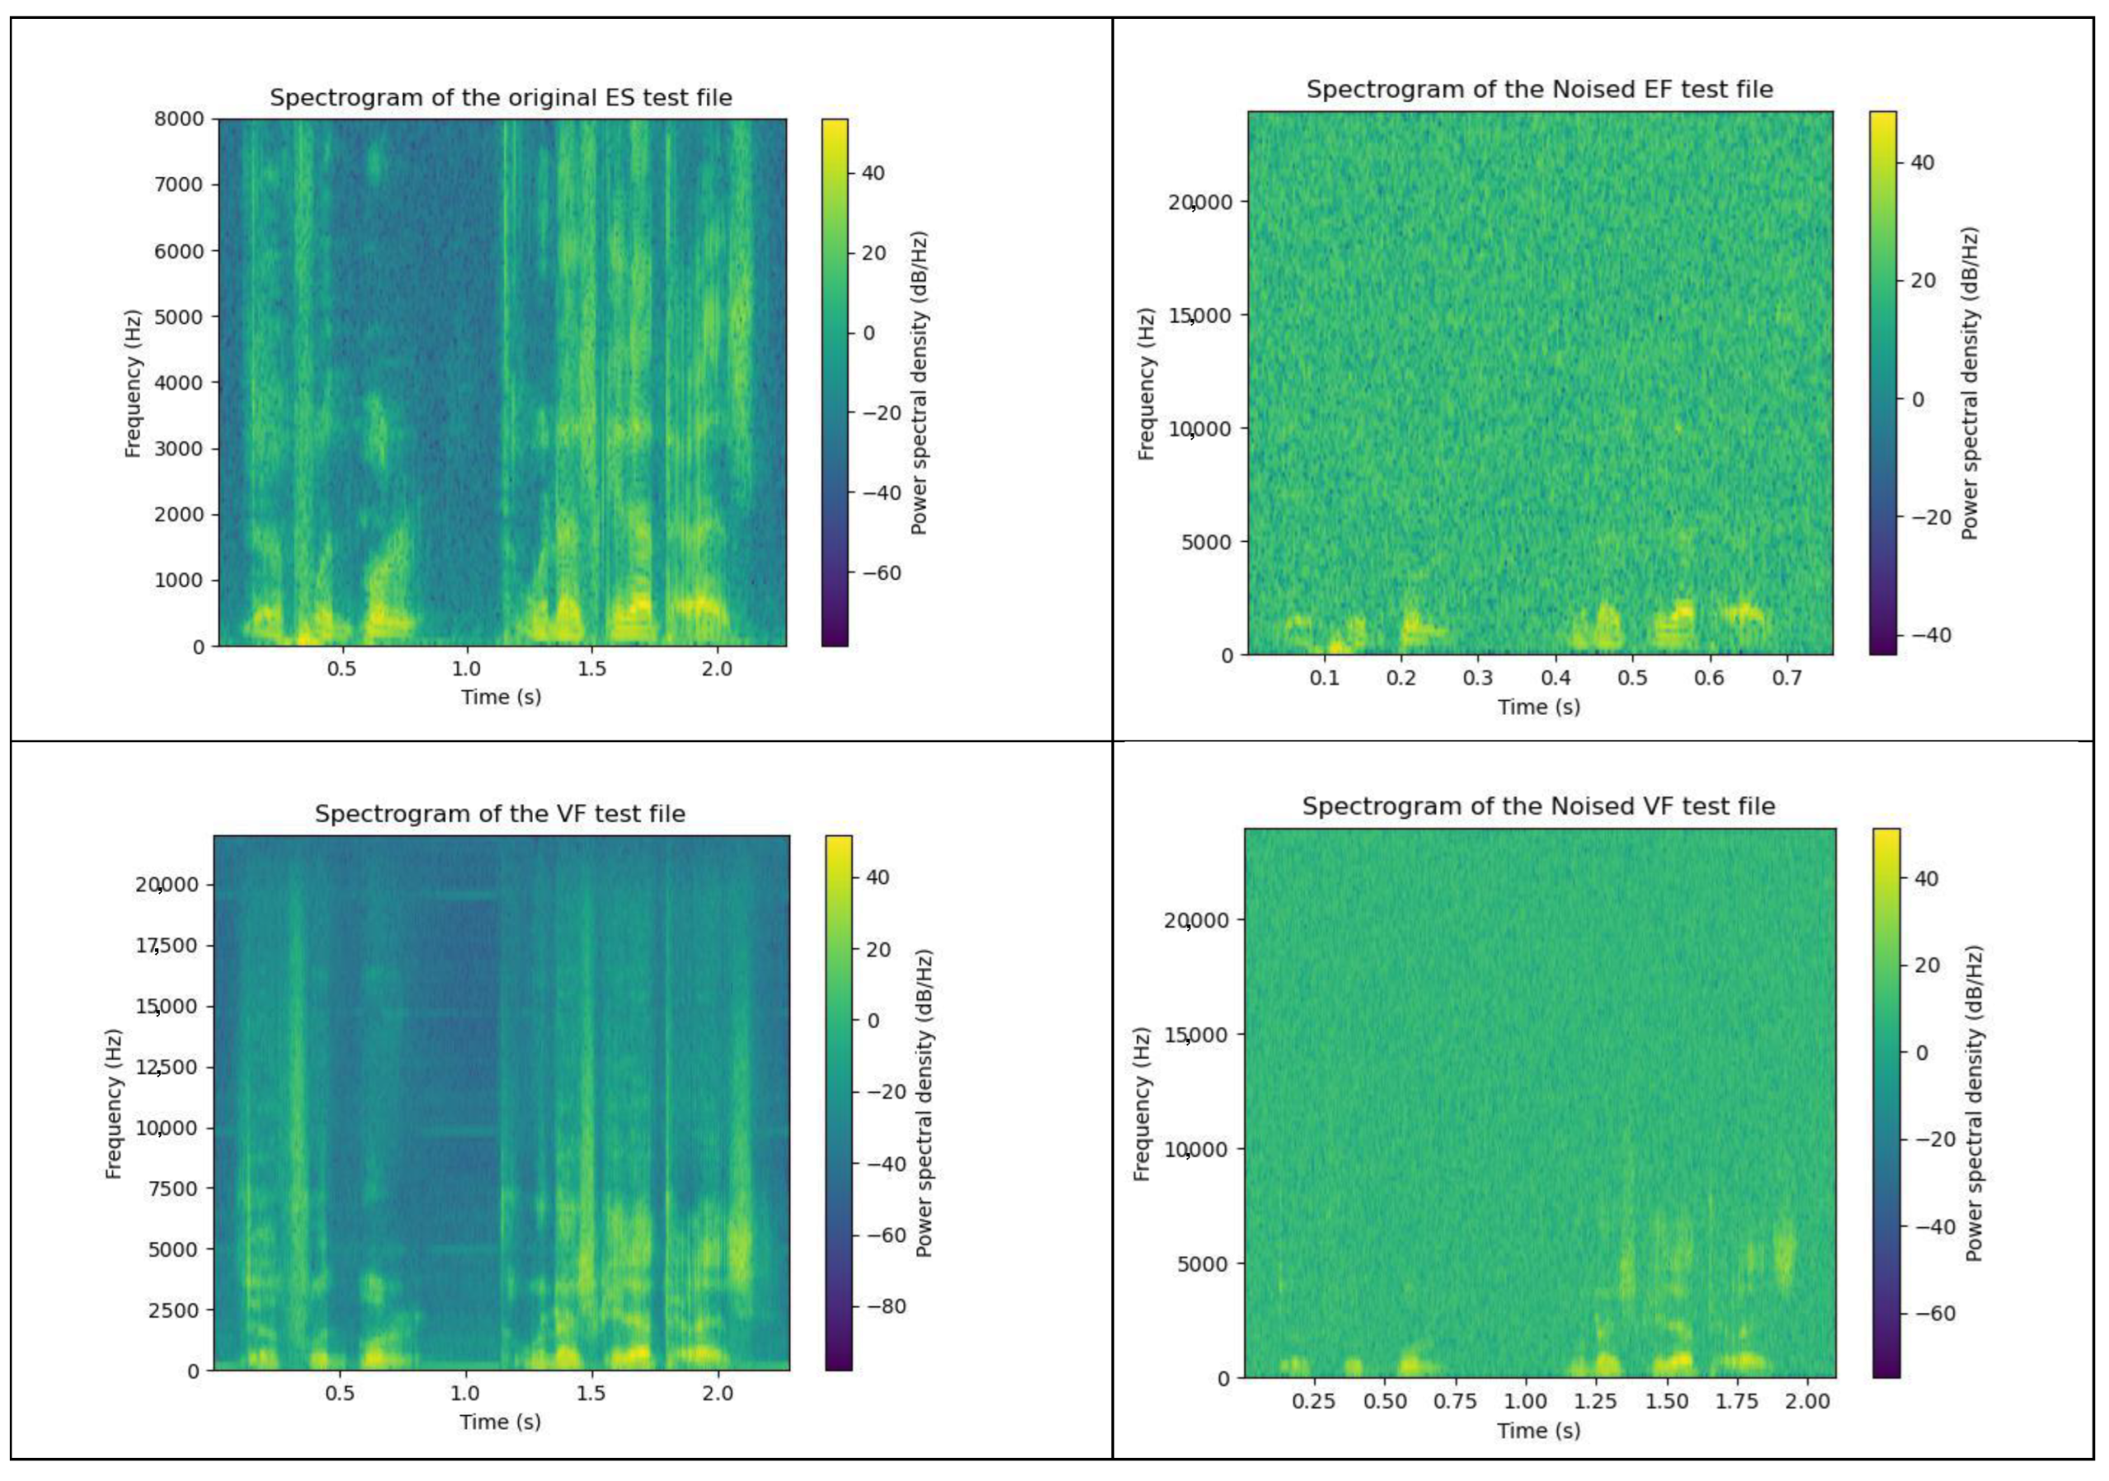
Task: Click the Noised EF spectrogram colorbar
Action: [x=1882, y=382]
